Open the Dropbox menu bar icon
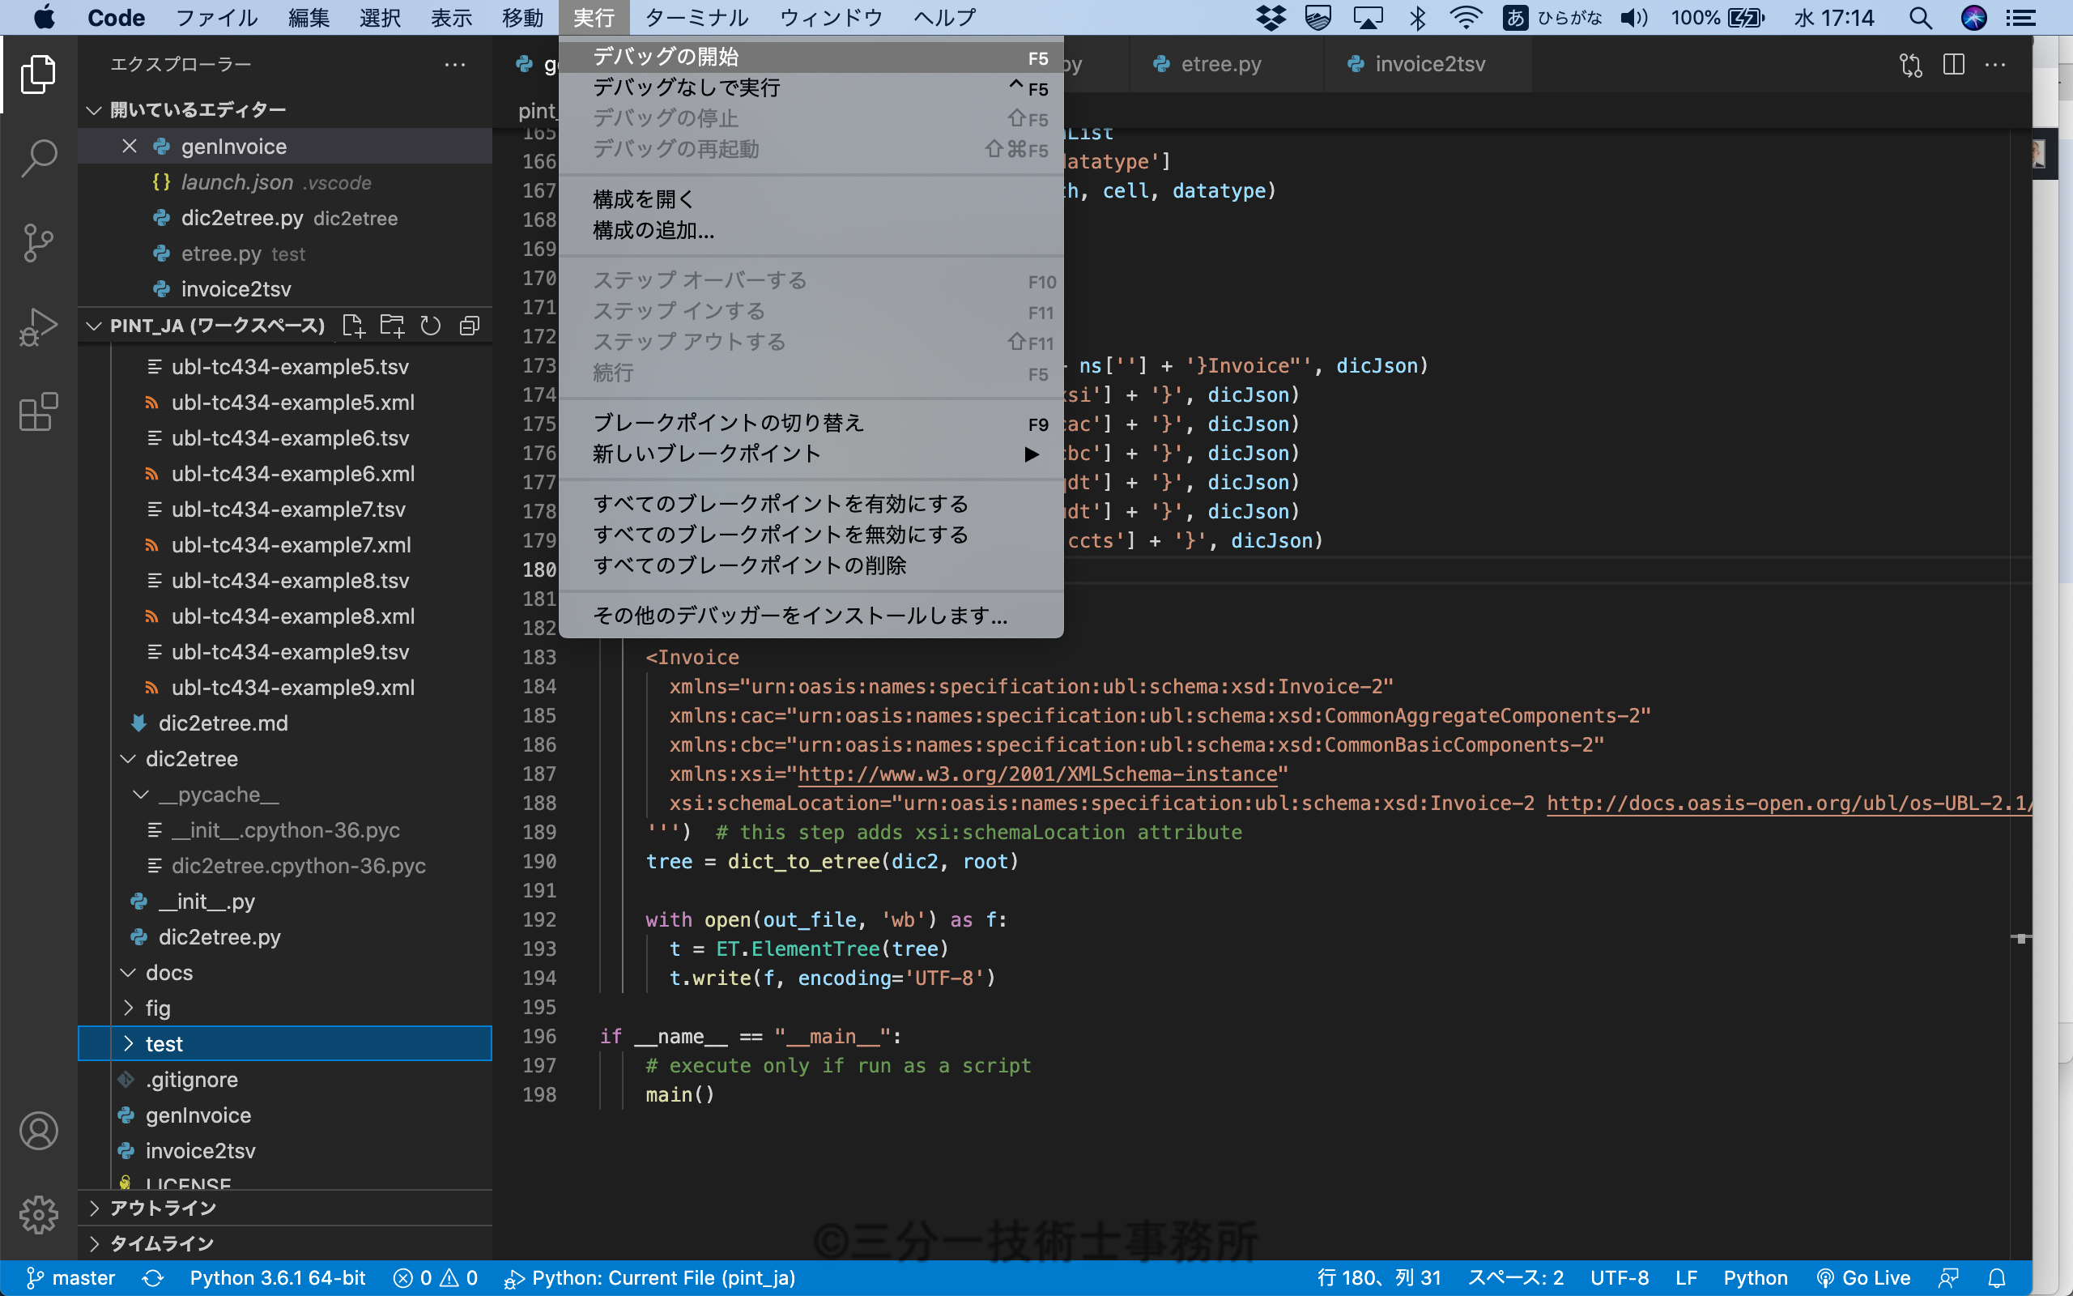Image resolution: width=2073 pixels, height=1296 pixels. [x=1271, y=17]
